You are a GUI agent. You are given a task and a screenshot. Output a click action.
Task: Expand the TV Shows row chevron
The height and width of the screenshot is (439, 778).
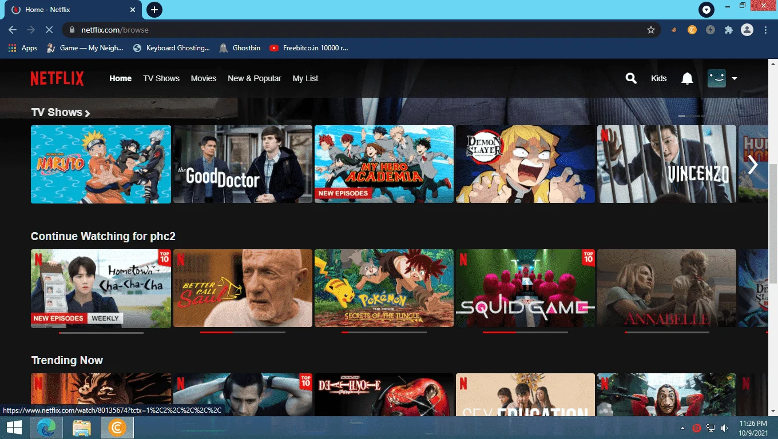pyautogui.click(x=88, y=113)
